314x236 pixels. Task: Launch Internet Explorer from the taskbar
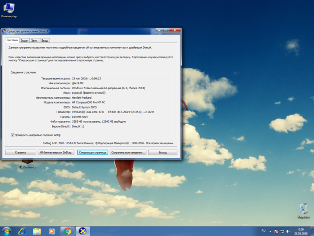(x=22, y=231)
